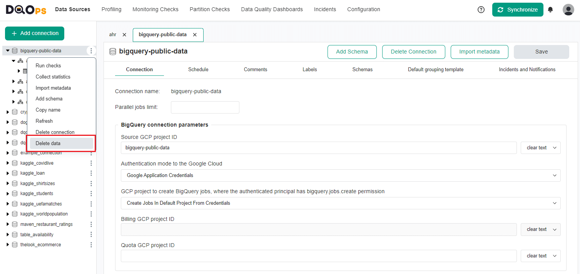
Task: Open the Schemas tab
Action: (x=363, y=70)
